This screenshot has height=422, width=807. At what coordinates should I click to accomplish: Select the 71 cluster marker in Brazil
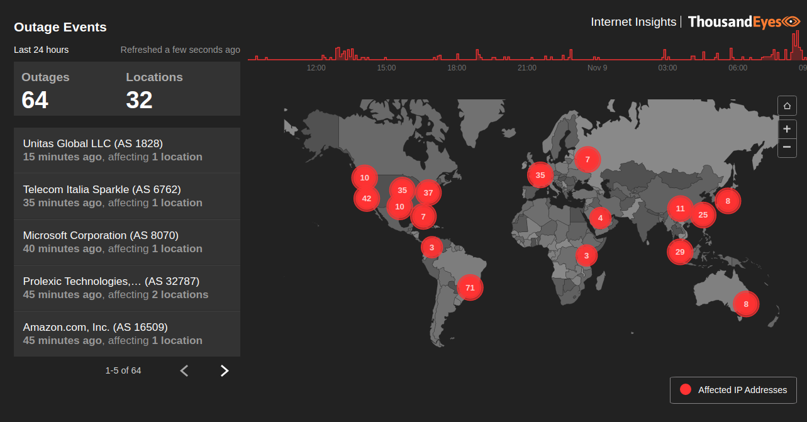coord(470,288)
